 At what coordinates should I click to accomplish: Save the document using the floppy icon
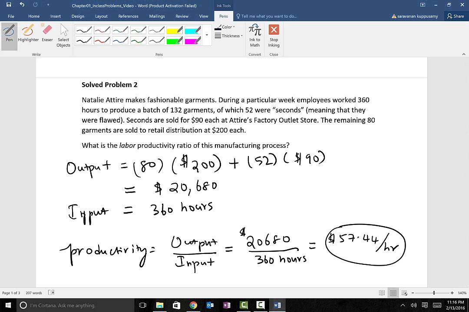coord(9,4)
